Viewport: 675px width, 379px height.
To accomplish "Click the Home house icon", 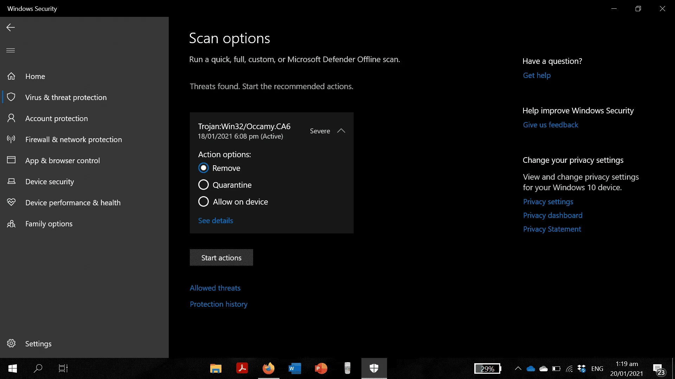I will pos(11,76).
